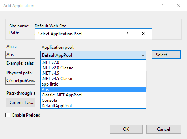The width and height of the screenshot is (187, 139).
Task: Click the Select... button in Add Application
Action: pos(166,55)
